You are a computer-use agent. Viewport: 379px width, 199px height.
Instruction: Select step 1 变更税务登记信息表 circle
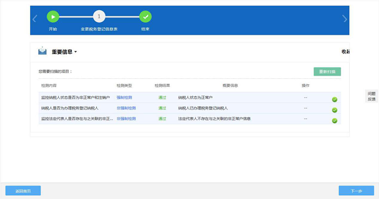(x=99, y=17)
